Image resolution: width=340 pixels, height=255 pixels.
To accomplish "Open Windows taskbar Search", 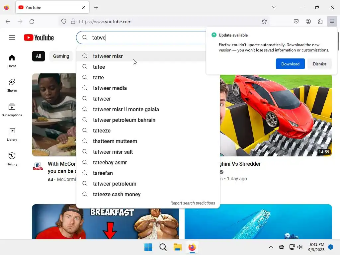I will click(x=163, y=247).
